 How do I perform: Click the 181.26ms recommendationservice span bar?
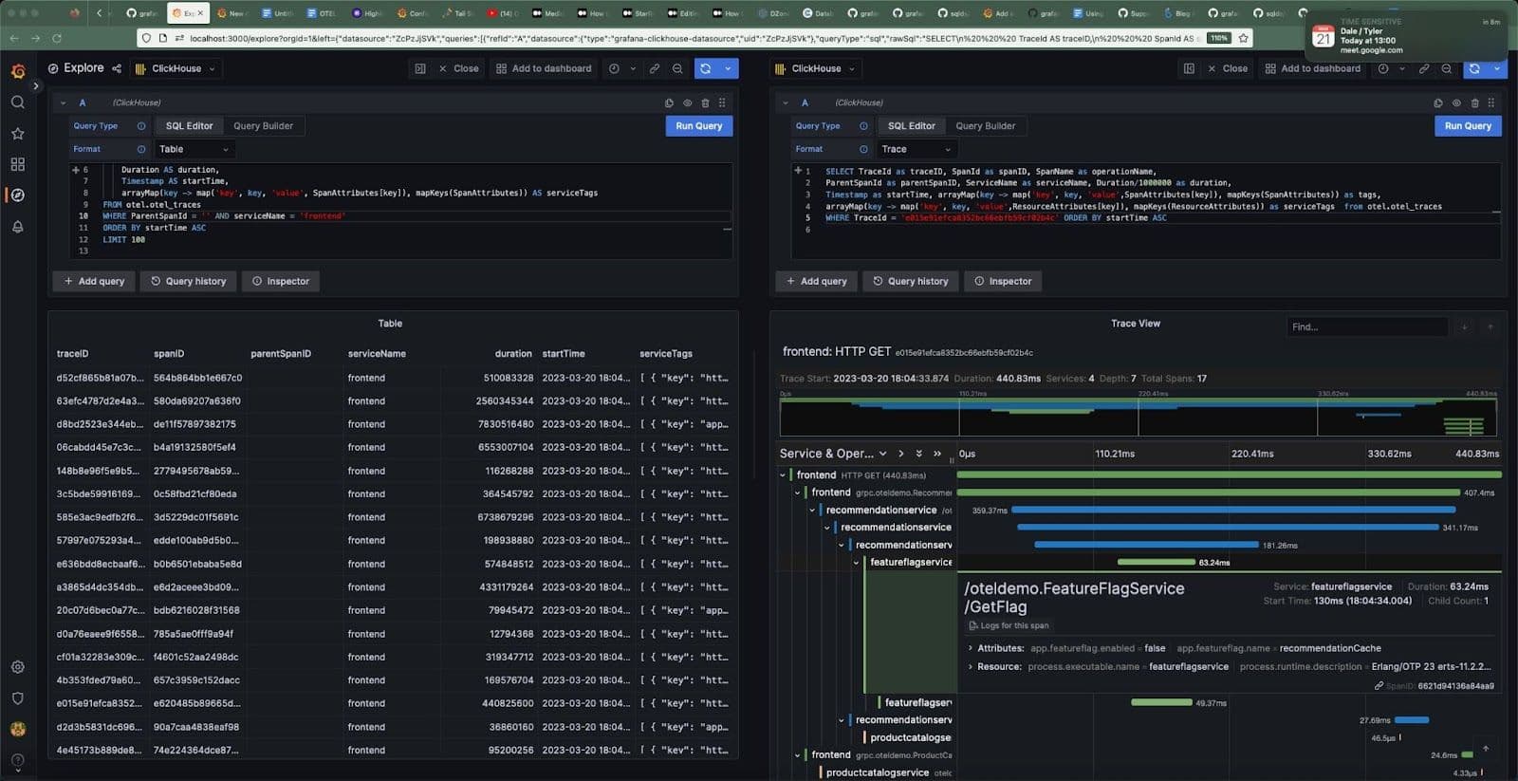pos(1146,545)
